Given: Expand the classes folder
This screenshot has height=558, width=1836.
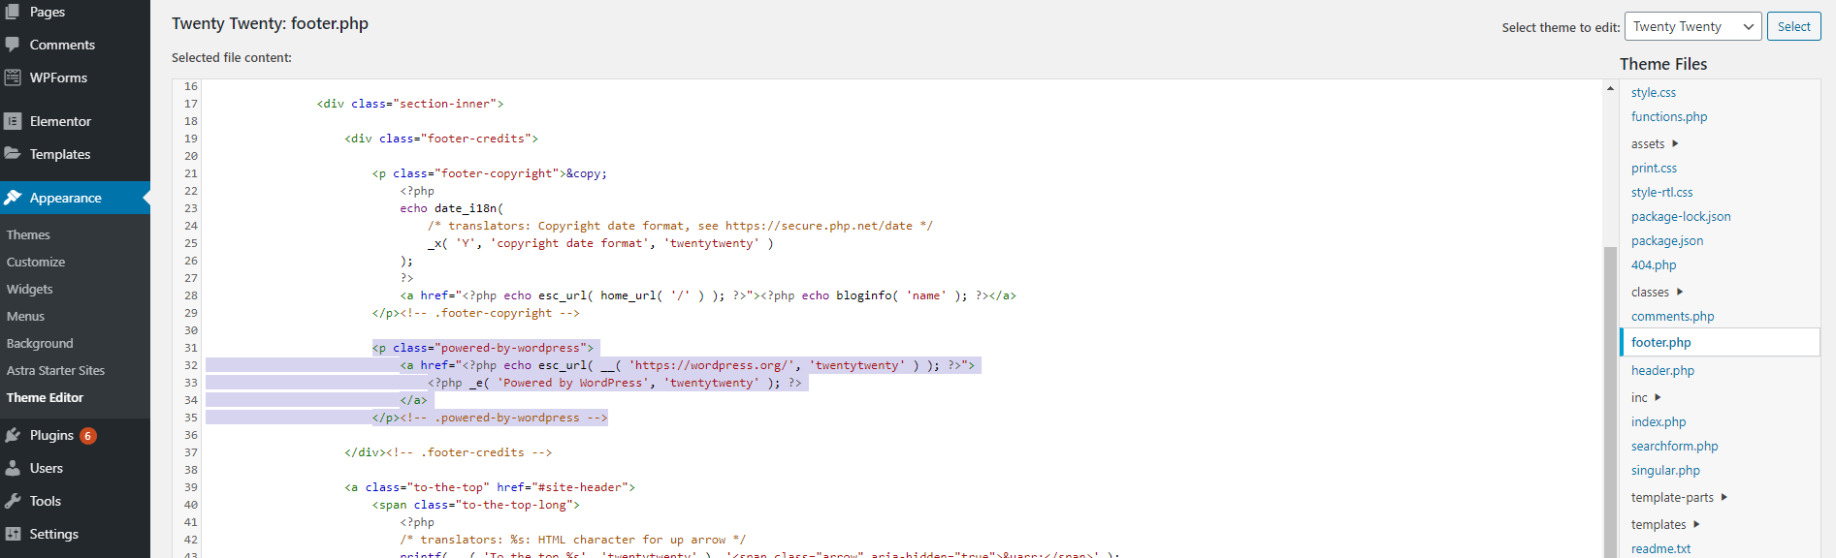Looking at the screenshot, I should (1657, 292).
